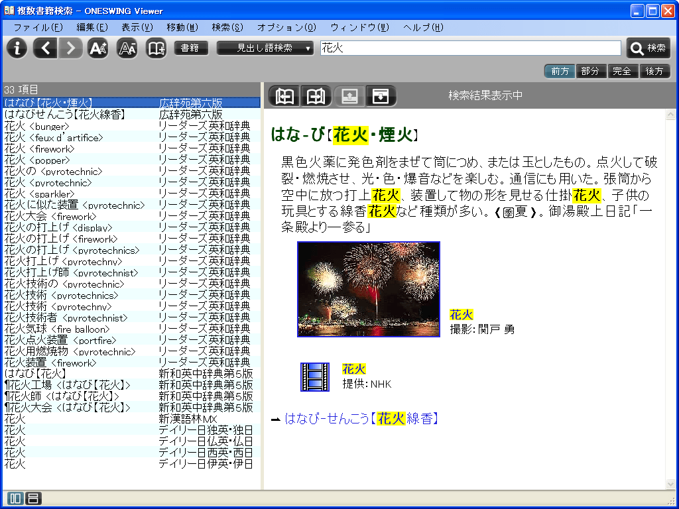Select 前方 prefix match mode
Screen dimensions: 679x509
tap(560, 71)
